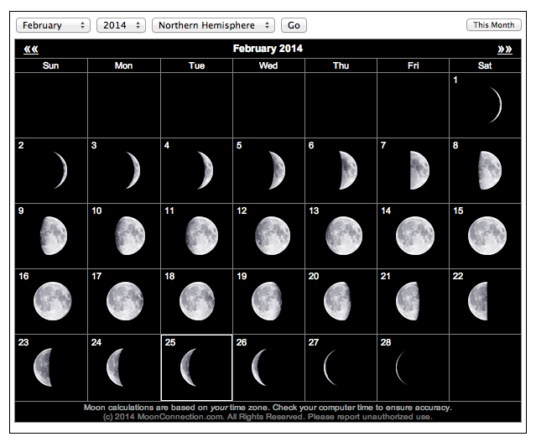Open the 2014 year dropdown

[121, 25]
